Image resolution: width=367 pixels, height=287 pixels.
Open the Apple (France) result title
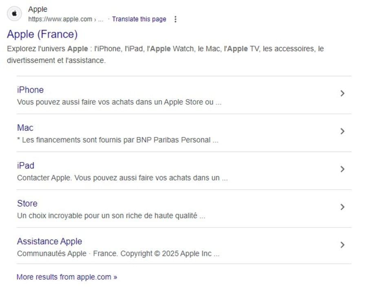[42, 34]
